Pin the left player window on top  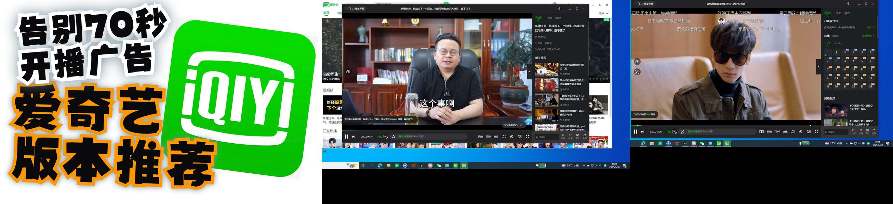coord(560,9)
